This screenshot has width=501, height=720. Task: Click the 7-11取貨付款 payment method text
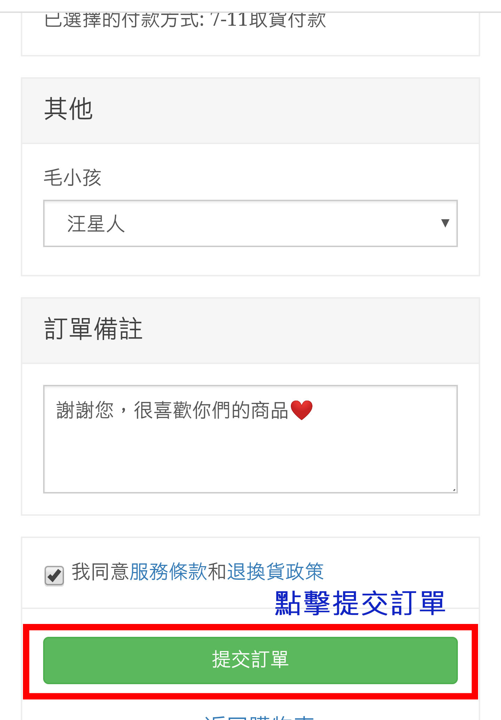[x=268, y=20]
